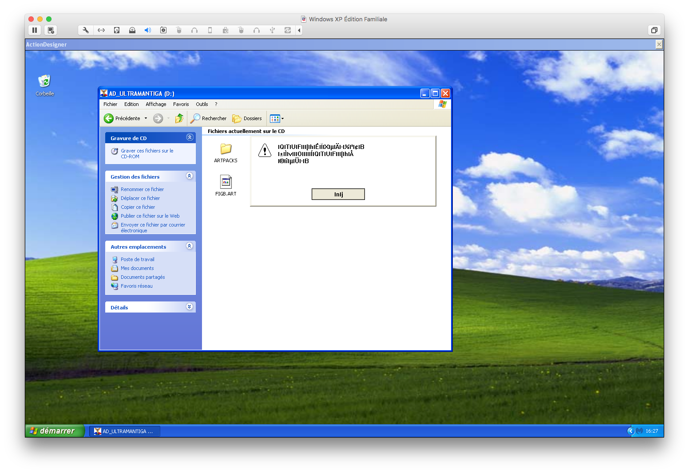Viewport: 689px width, 473px height.
Task: Click the warning triangle icon in dialog
Action: [x=265, y=150]
